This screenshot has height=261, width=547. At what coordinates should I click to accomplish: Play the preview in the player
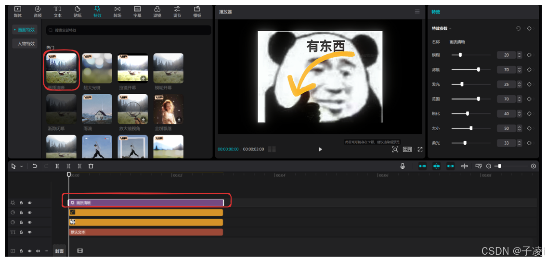[x=320, y=149]
